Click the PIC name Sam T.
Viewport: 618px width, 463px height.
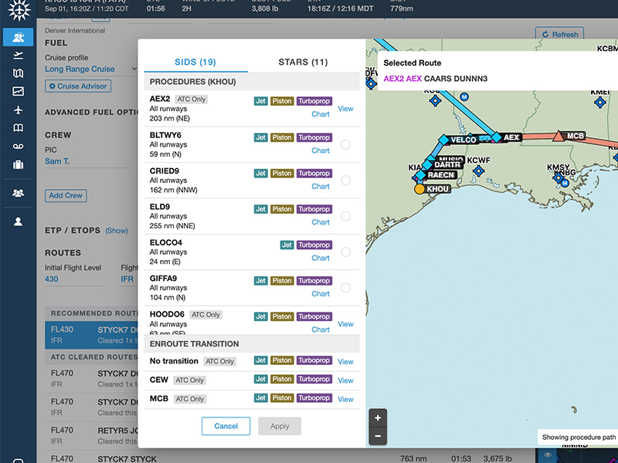pos(57,161)
